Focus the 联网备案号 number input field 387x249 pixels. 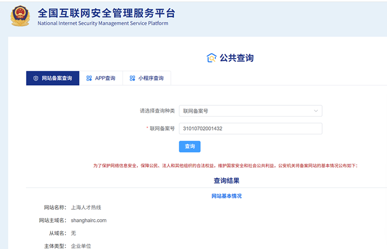click(250, 128)
